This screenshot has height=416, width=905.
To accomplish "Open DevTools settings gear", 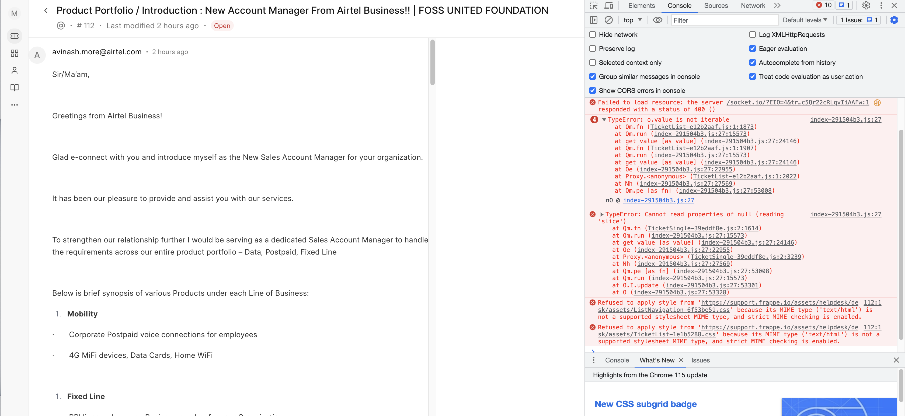I will pos(866,6).
